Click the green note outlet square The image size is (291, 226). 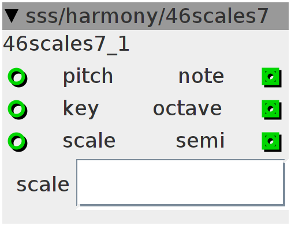click(271, 77)
